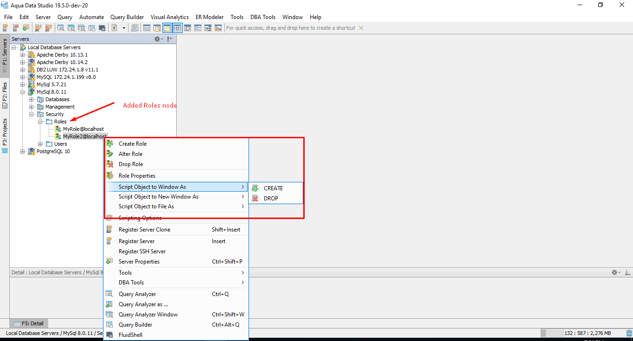Choose FluidShell in the context menu

pos(176,335)
